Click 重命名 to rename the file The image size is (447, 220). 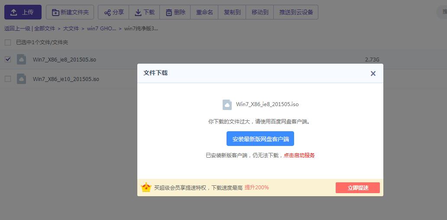[204, 12]
